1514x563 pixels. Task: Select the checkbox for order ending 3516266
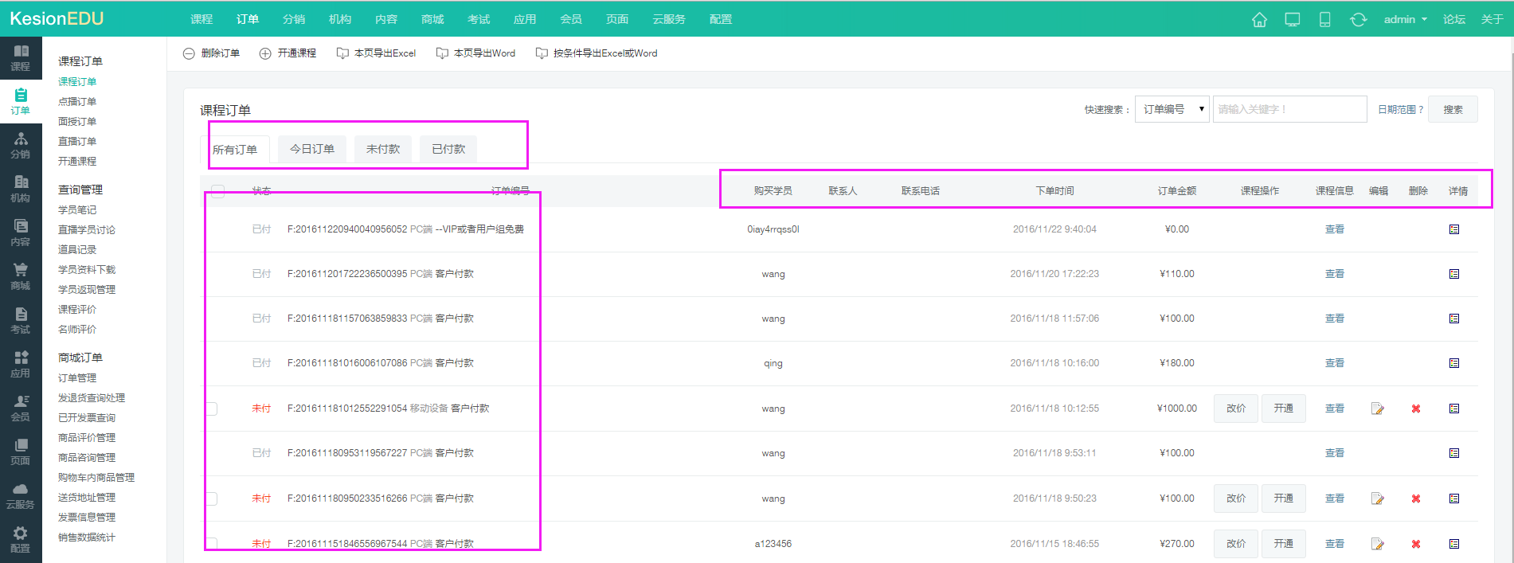point(212,498)
